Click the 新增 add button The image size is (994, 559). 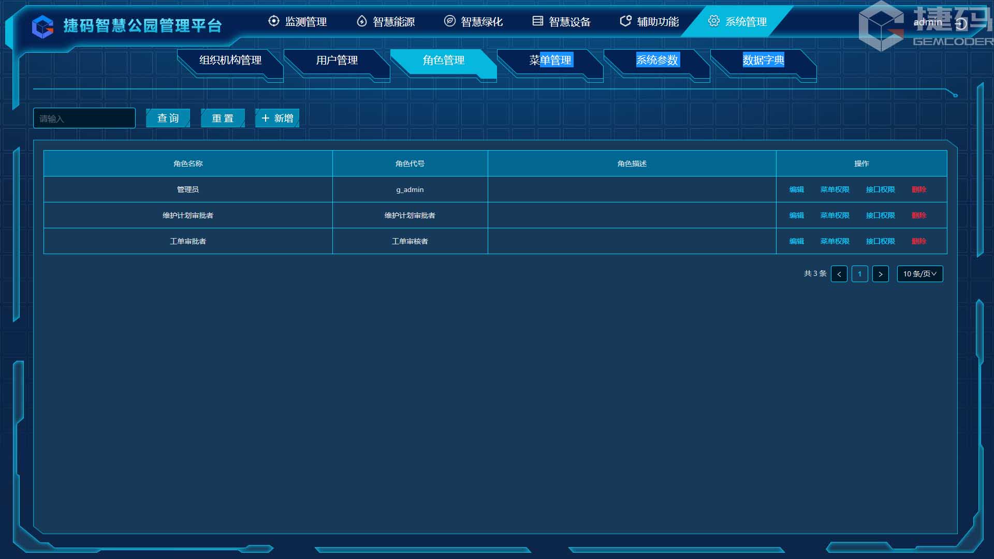coord(277,119)
